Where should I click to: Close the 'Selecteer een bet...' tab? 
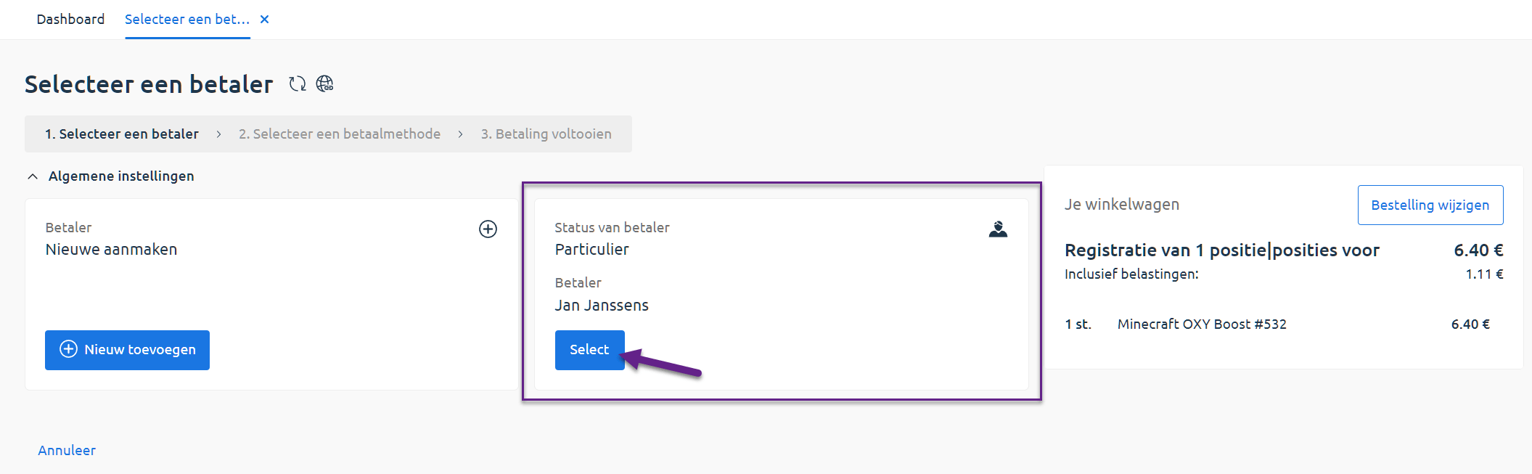265,20
